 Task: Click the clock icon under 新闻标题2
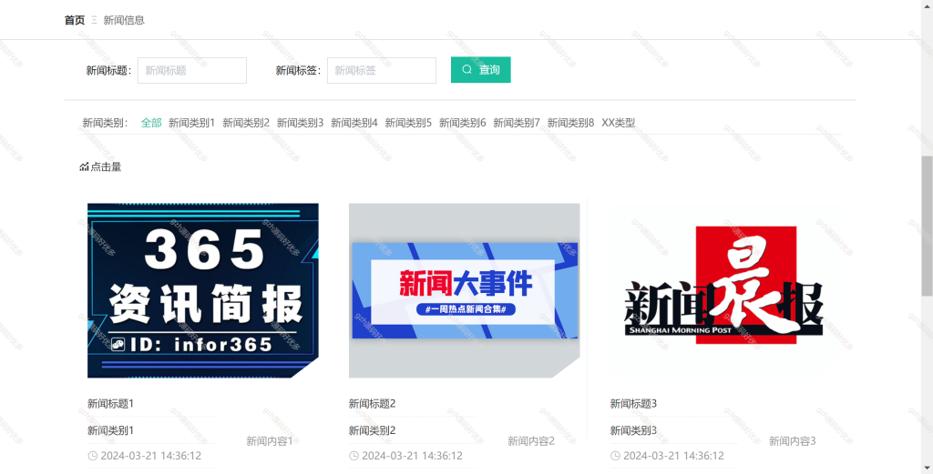pos(354,456)
